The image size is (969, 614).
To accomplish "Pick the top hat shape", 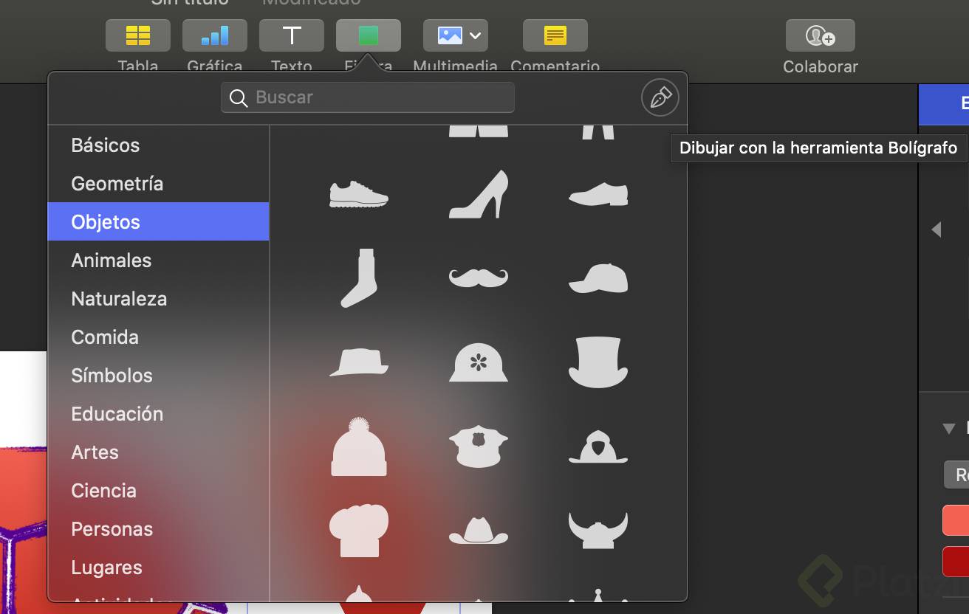I will coord(598,362).
